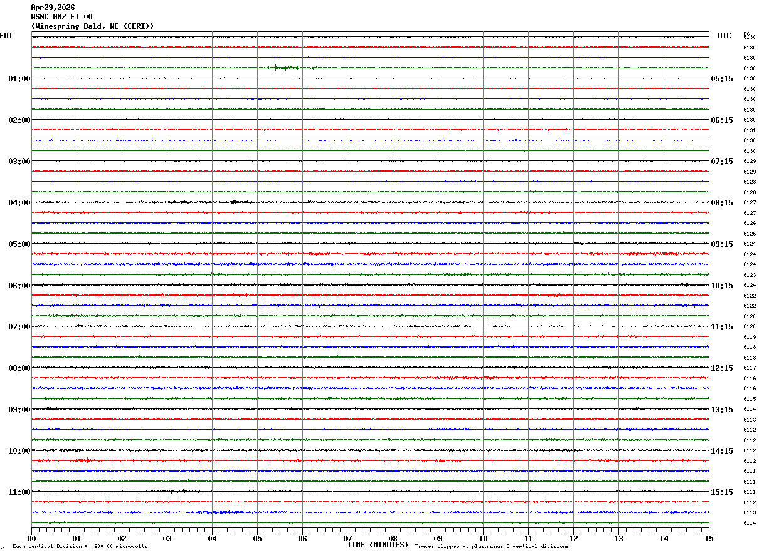This screenshot has height=555, width=759.
Task: Click the Winespring Bald, NC (CERI) title
Action: [x=92, y=26]
